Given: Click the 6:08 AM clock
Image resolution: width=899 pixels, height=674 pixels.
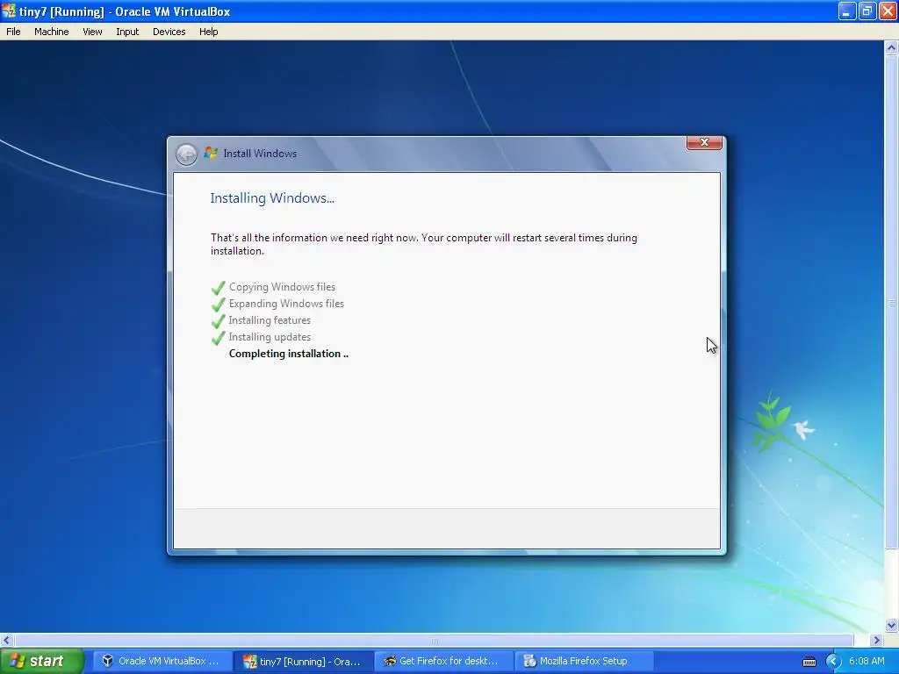Looking at the screenshot, I should (867, 662).
